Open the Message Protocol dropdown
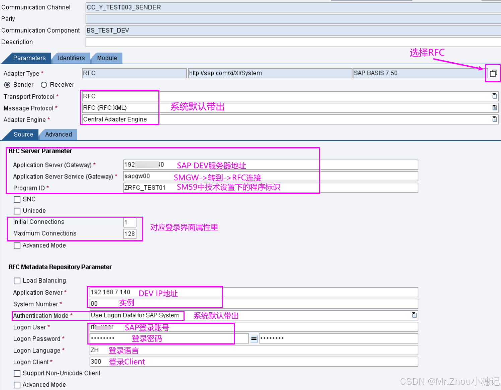501x390 pixels. (x=495, y=107)
